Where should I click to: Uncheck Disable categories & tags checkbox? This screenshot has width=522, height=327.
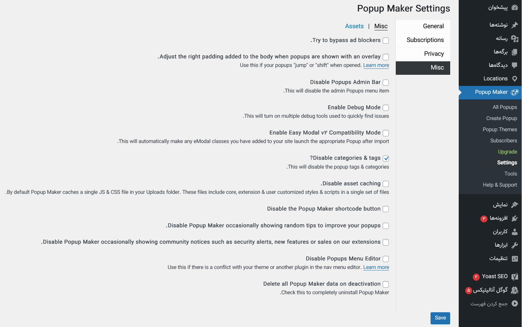[x=386, y=158]
